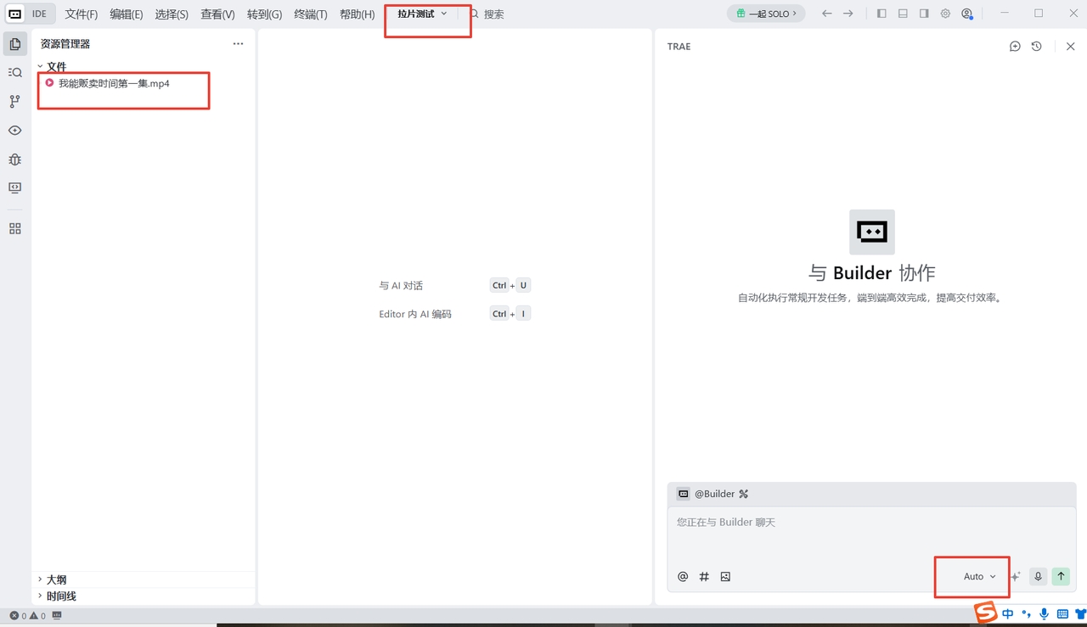Open the Explorer files icon in sidebar
Image resolution: width=1087 pixels, height=627 pixels.
(x=15, y=44)
